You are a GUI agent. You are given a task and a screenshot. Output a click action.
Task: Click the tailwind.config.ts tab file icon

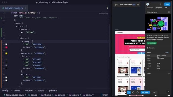pos(3,8)
